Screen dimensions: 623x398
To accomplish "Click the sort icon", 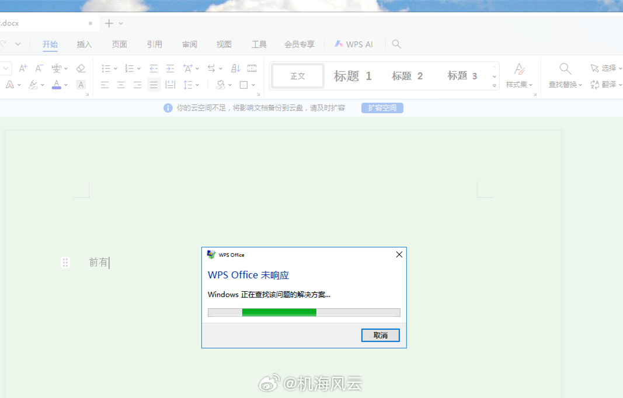I will (236, 68).
